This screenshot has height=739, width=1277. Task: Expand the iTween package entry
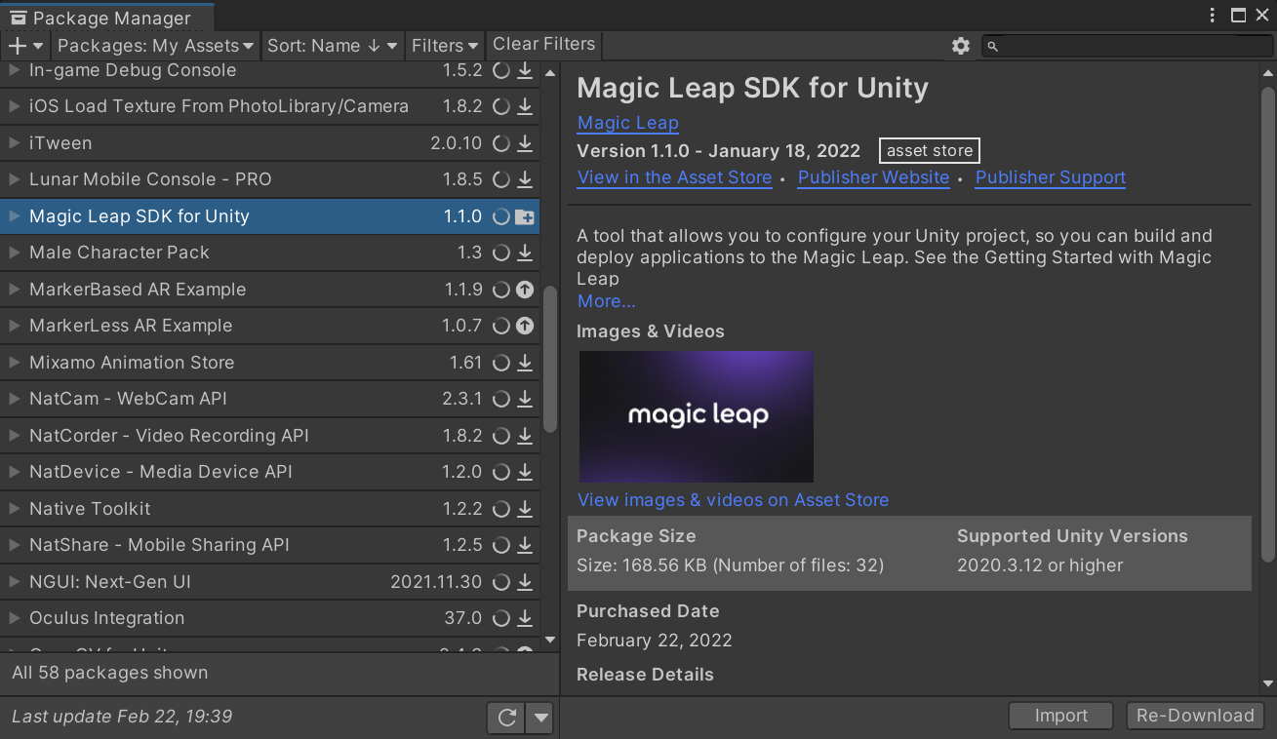(x=14, y=143)
